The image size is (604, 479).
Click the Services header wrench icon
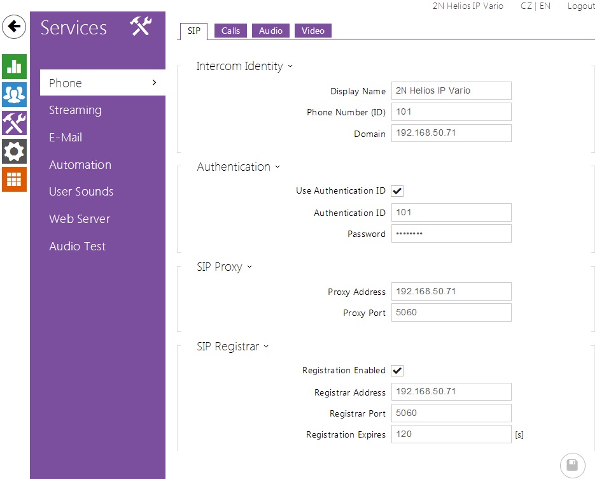point(141,27)
